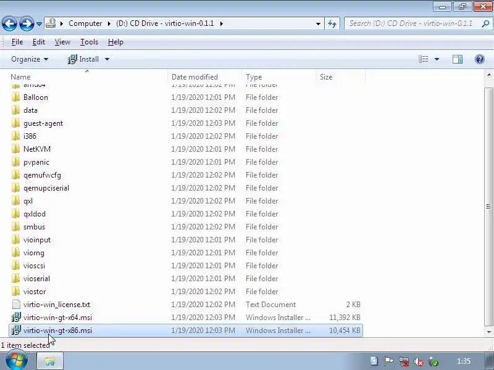The height and width of the screenshot is (370, 494).
Task: Open the Tools menu
Action: [x=89, y=42]
